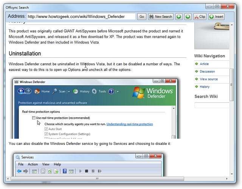This screenshot has height=189, width=242.
Task: Open the Scan dropdown arrow in Defender
Action: [69, 92]
